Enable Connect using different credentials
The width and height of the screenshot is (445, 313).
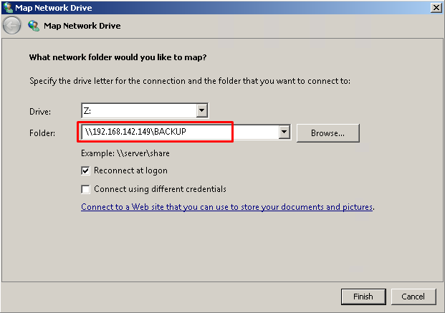85,189
